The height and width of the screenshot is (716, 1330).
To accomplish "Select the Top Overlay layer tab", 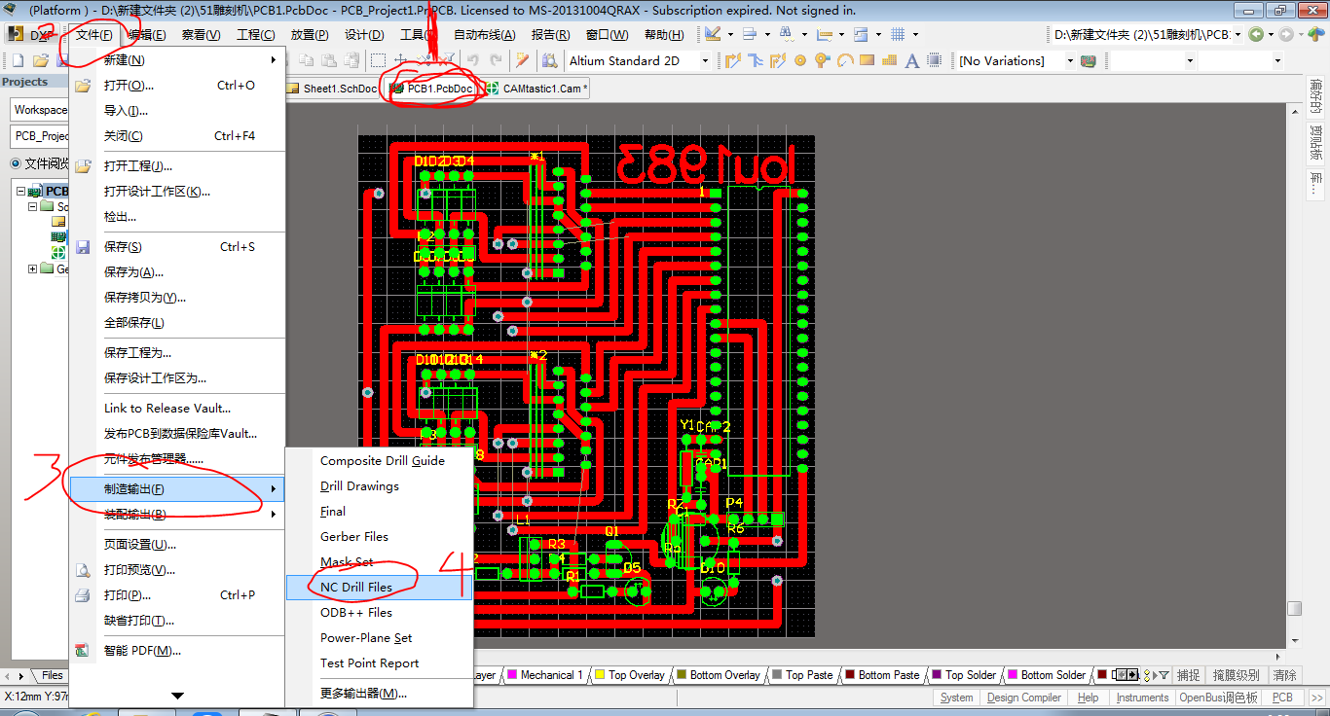I will (630, 675).
